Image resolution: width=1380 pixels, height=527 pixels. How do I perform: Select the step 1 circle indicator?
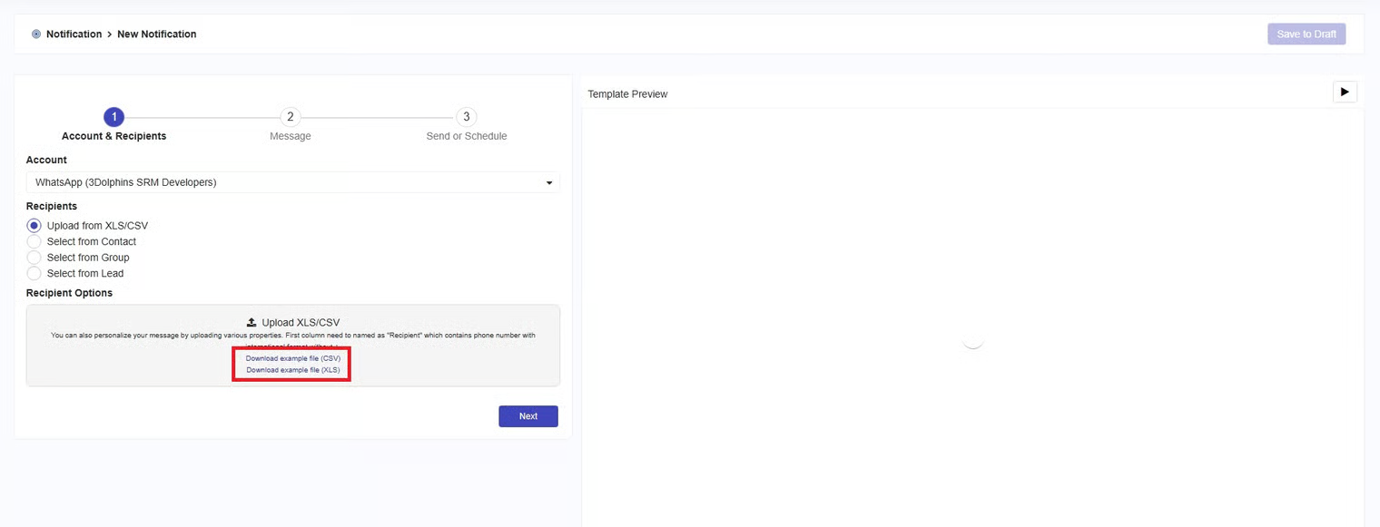coord(113,117)
